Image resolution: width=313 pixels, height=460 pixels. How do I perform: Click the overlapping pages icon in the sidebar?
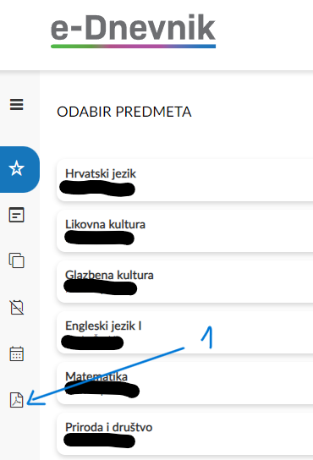click(x=16, y=260)
